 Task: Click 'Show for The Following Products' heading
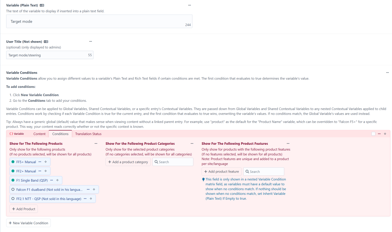click(36, 143)
